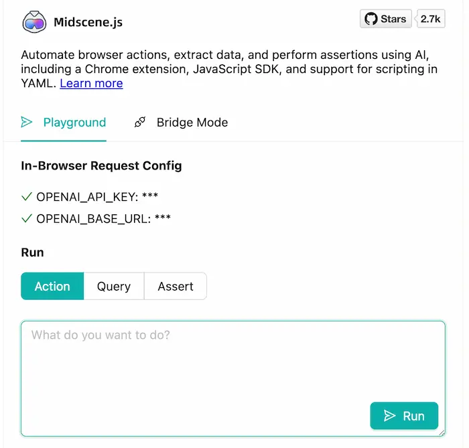Switch to the Bridge Mode tab
The height and width of the screenshot is (448, 469).
pyautogui.click(x=192, y=122)
